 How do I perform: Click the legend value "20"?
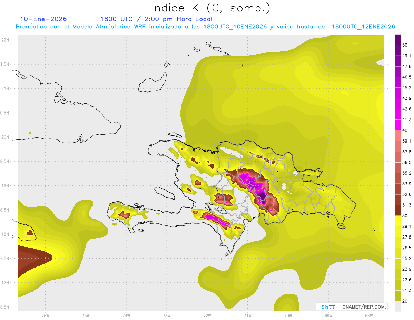tap(405, 301)
